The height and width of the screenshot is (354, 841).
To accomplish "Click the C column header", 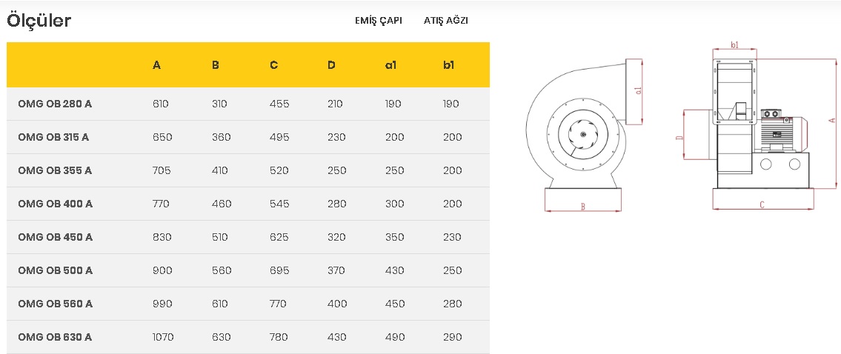I will point(273,65).
